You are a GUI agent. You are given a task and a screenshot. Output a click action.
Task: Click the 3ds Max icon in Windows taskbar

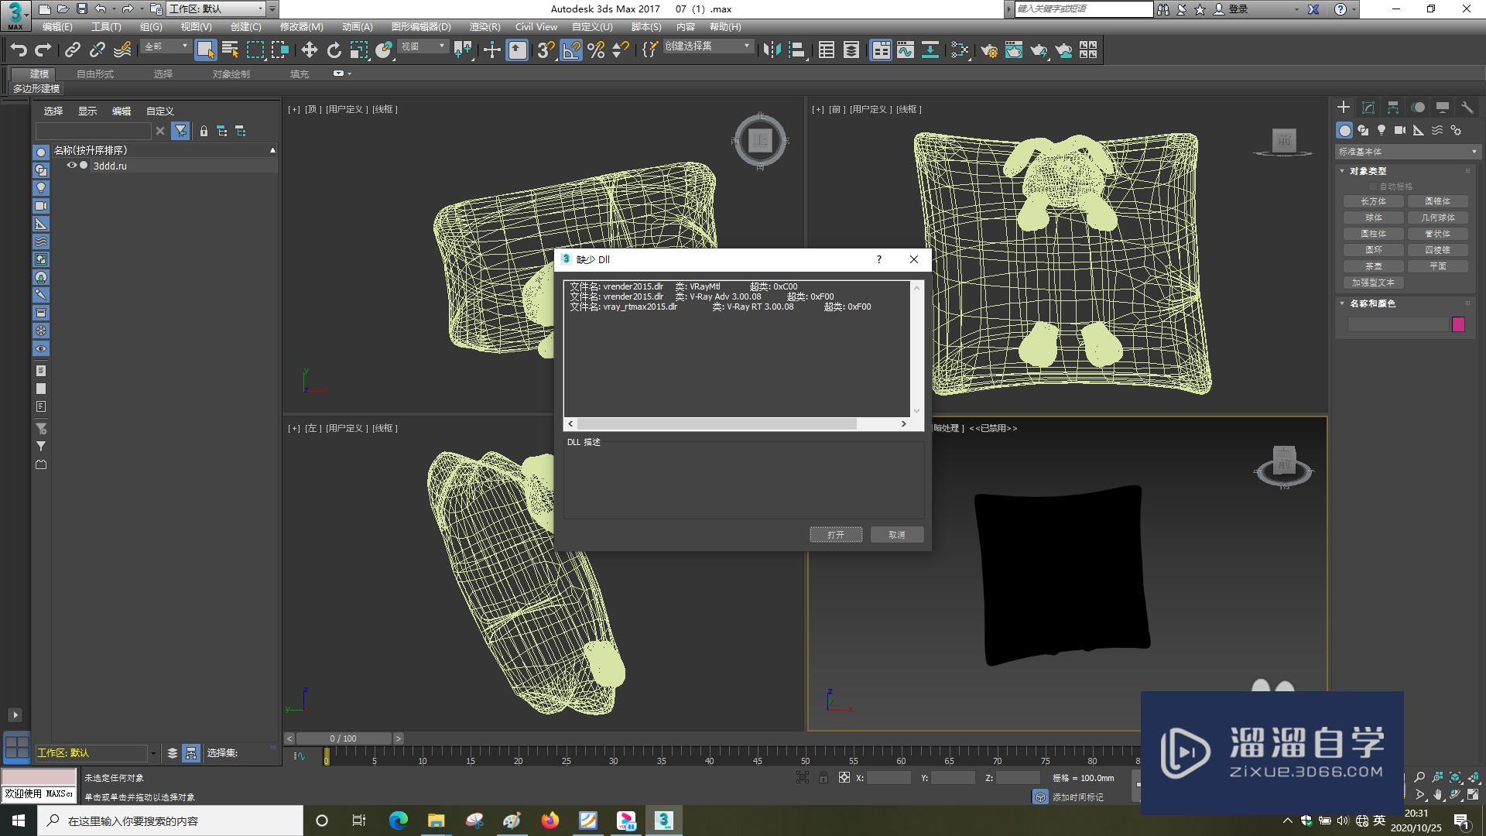[x=663, y=820]
